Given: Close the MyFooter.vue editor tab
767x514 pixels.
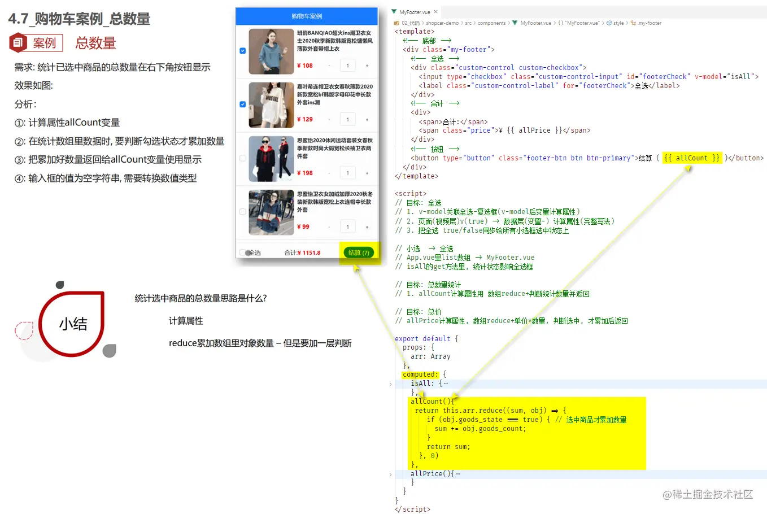Looking at the screenshot, I should point(435,12).
